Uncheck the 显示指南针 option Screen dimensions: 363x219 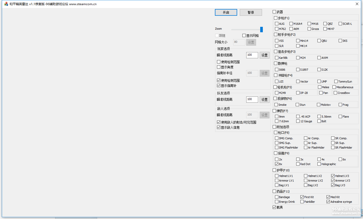pos(219,86)
